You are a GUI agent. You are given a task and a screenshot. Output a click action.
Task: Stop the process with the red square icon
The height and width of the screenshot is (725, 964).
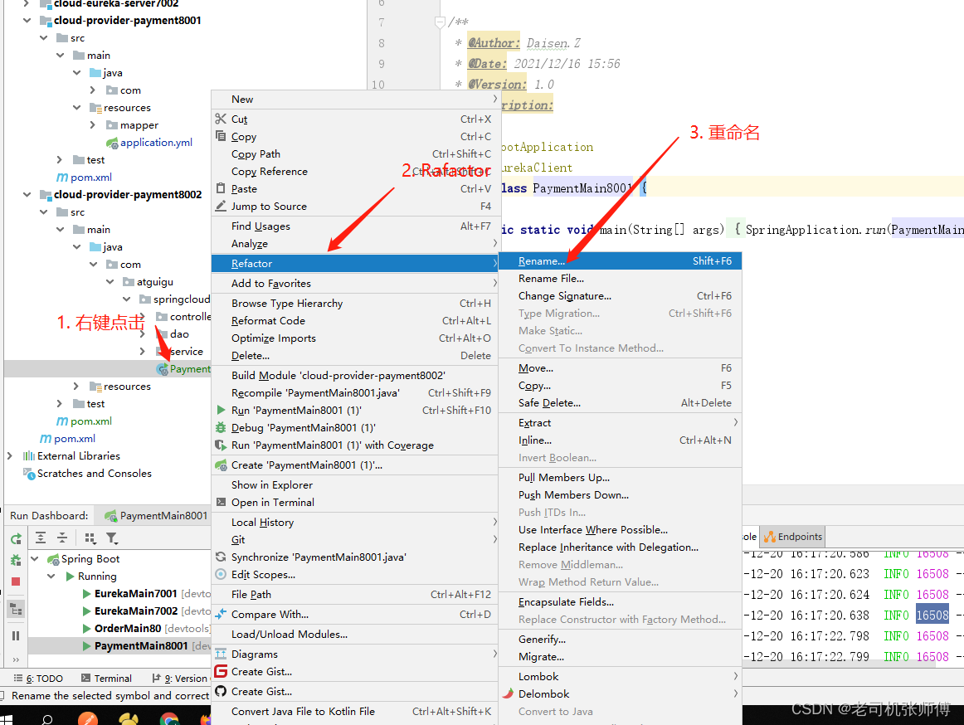(16, 581)
